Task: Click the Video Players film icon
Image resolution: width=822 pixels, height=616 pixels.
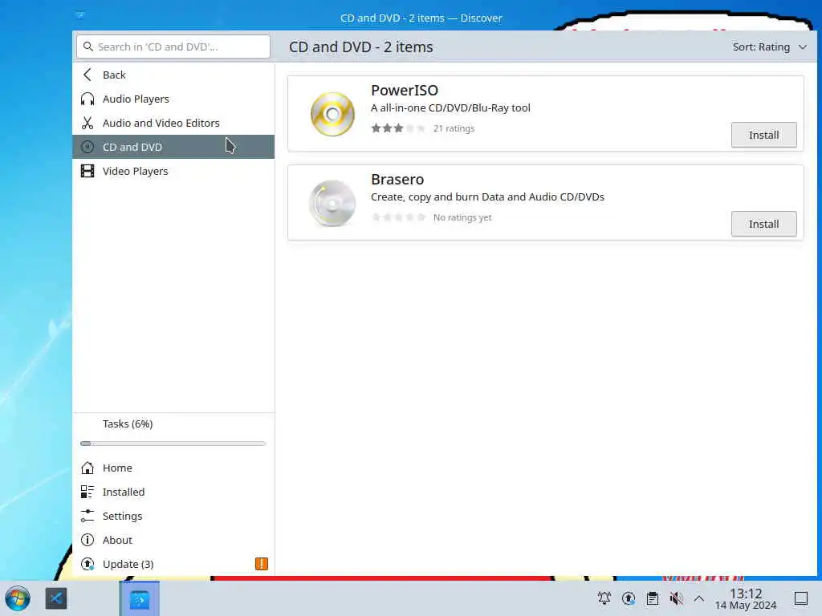Action: click(87, 172)
